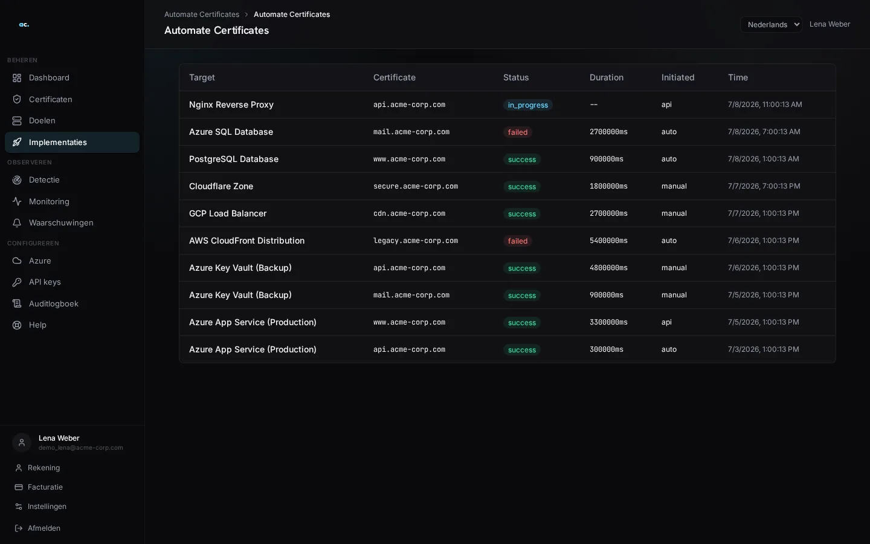The image size is (870, 544).
Task: Open the Facturatie link
Action: pyautogui.click(x=72, y=487)
